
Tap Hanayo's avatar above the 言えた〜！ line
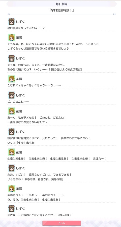pos(12,152)
